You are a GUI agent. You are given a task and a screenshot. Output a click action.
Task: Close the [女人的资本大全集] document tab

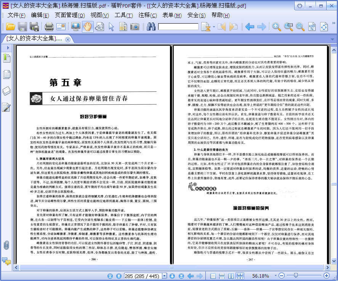pyautogui.click(x=68, y=39)
